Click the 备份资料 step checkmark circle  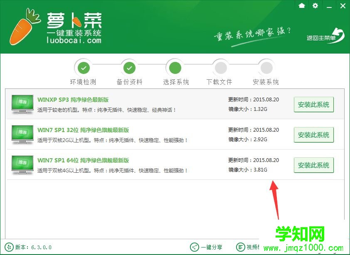(129, 68)
